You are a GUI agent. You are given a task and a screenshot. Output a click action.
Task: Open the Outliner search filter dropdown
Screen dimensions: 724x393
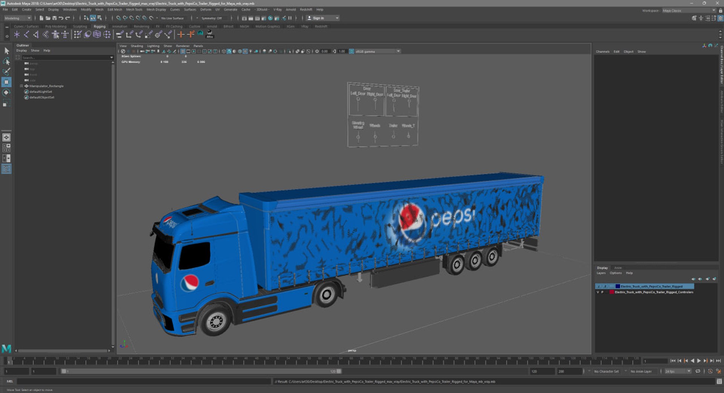click(112, 58)
